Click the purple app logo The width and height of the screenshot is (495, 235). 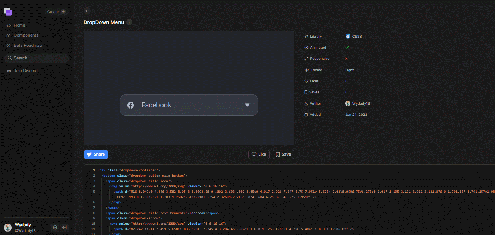(8, 11)
